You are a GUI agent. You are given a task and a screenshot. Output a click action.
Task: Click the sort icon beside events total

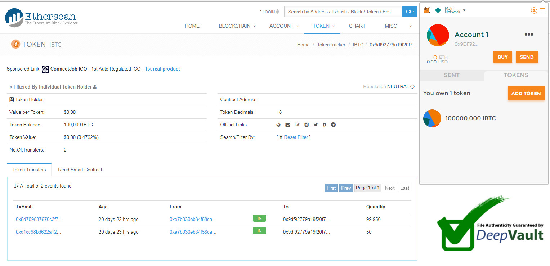click(x=17, y=186)
